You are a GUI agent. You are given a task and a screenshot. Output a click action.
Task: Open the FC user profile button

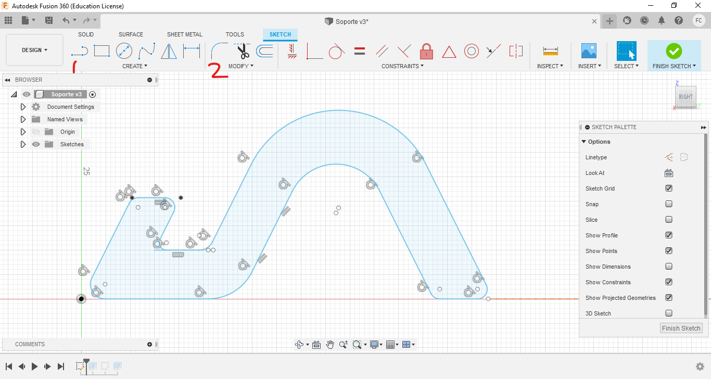click(x=699, y=20)
